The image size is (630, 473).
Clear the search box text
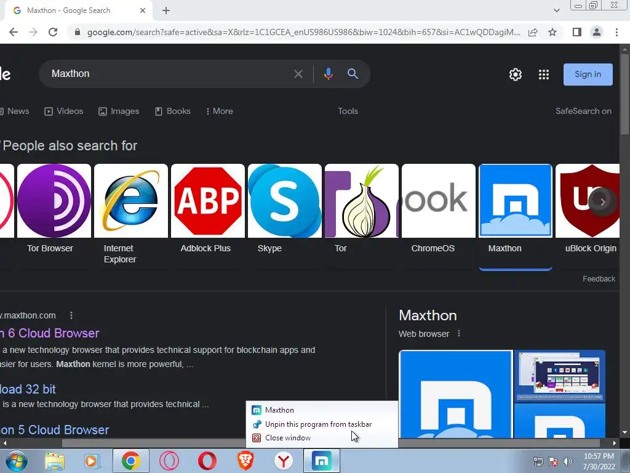[x=298, y=74]
